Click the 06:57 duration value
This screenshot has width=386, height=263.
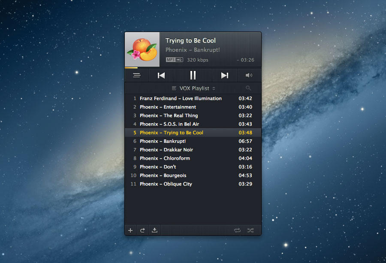(x=245, y=141)
